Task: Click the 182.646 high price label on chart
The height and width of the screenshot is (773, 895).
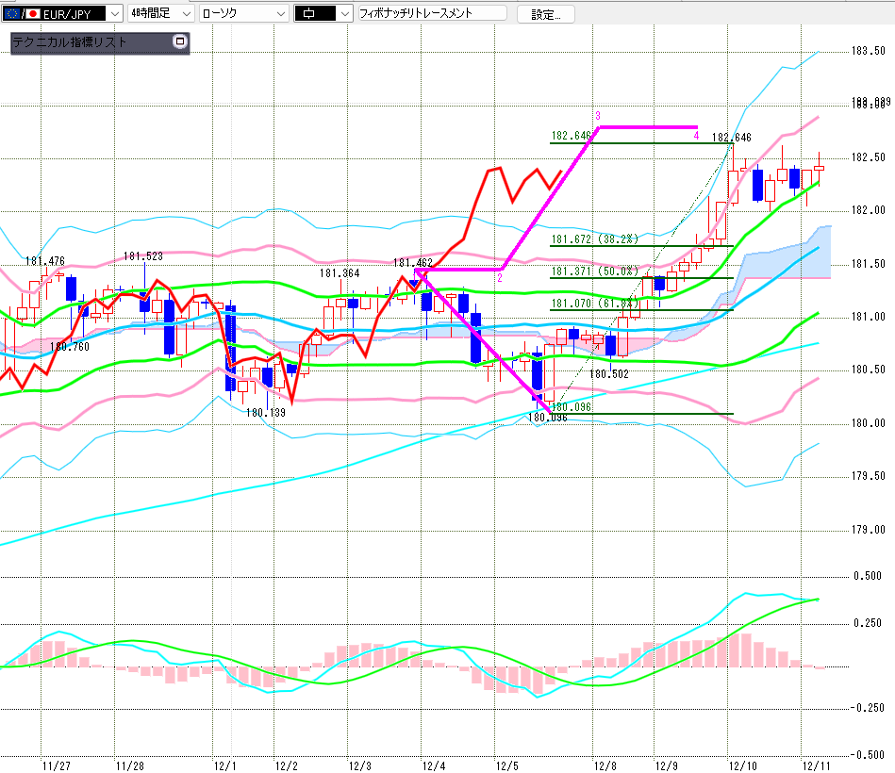Action: [731, 138]
